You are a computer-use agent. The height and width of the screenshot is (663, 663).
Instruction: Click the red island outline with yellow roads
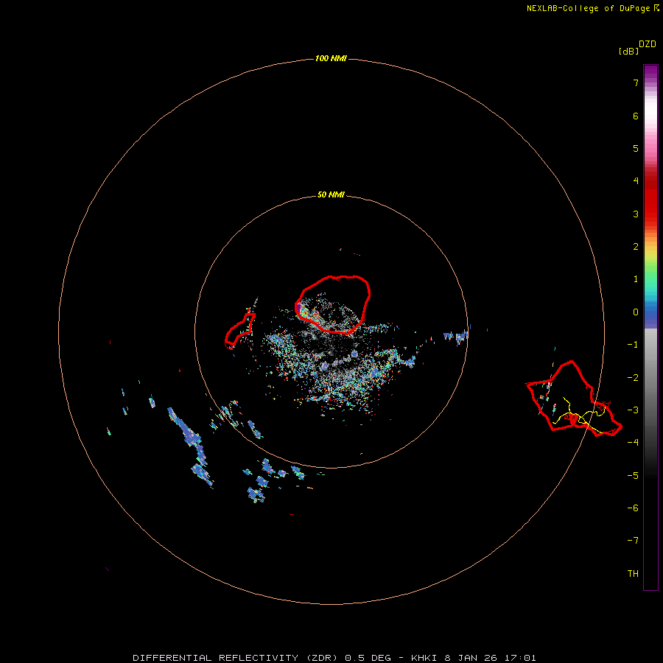(x=573, y=399)
